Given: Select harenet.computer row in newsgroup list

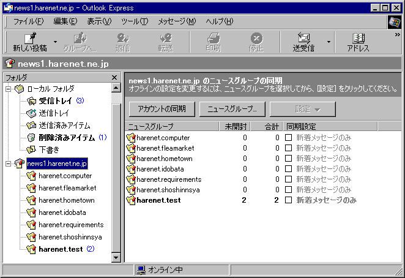Looking at the screenshot, I should pyautogui.click(x=239, y=138).
